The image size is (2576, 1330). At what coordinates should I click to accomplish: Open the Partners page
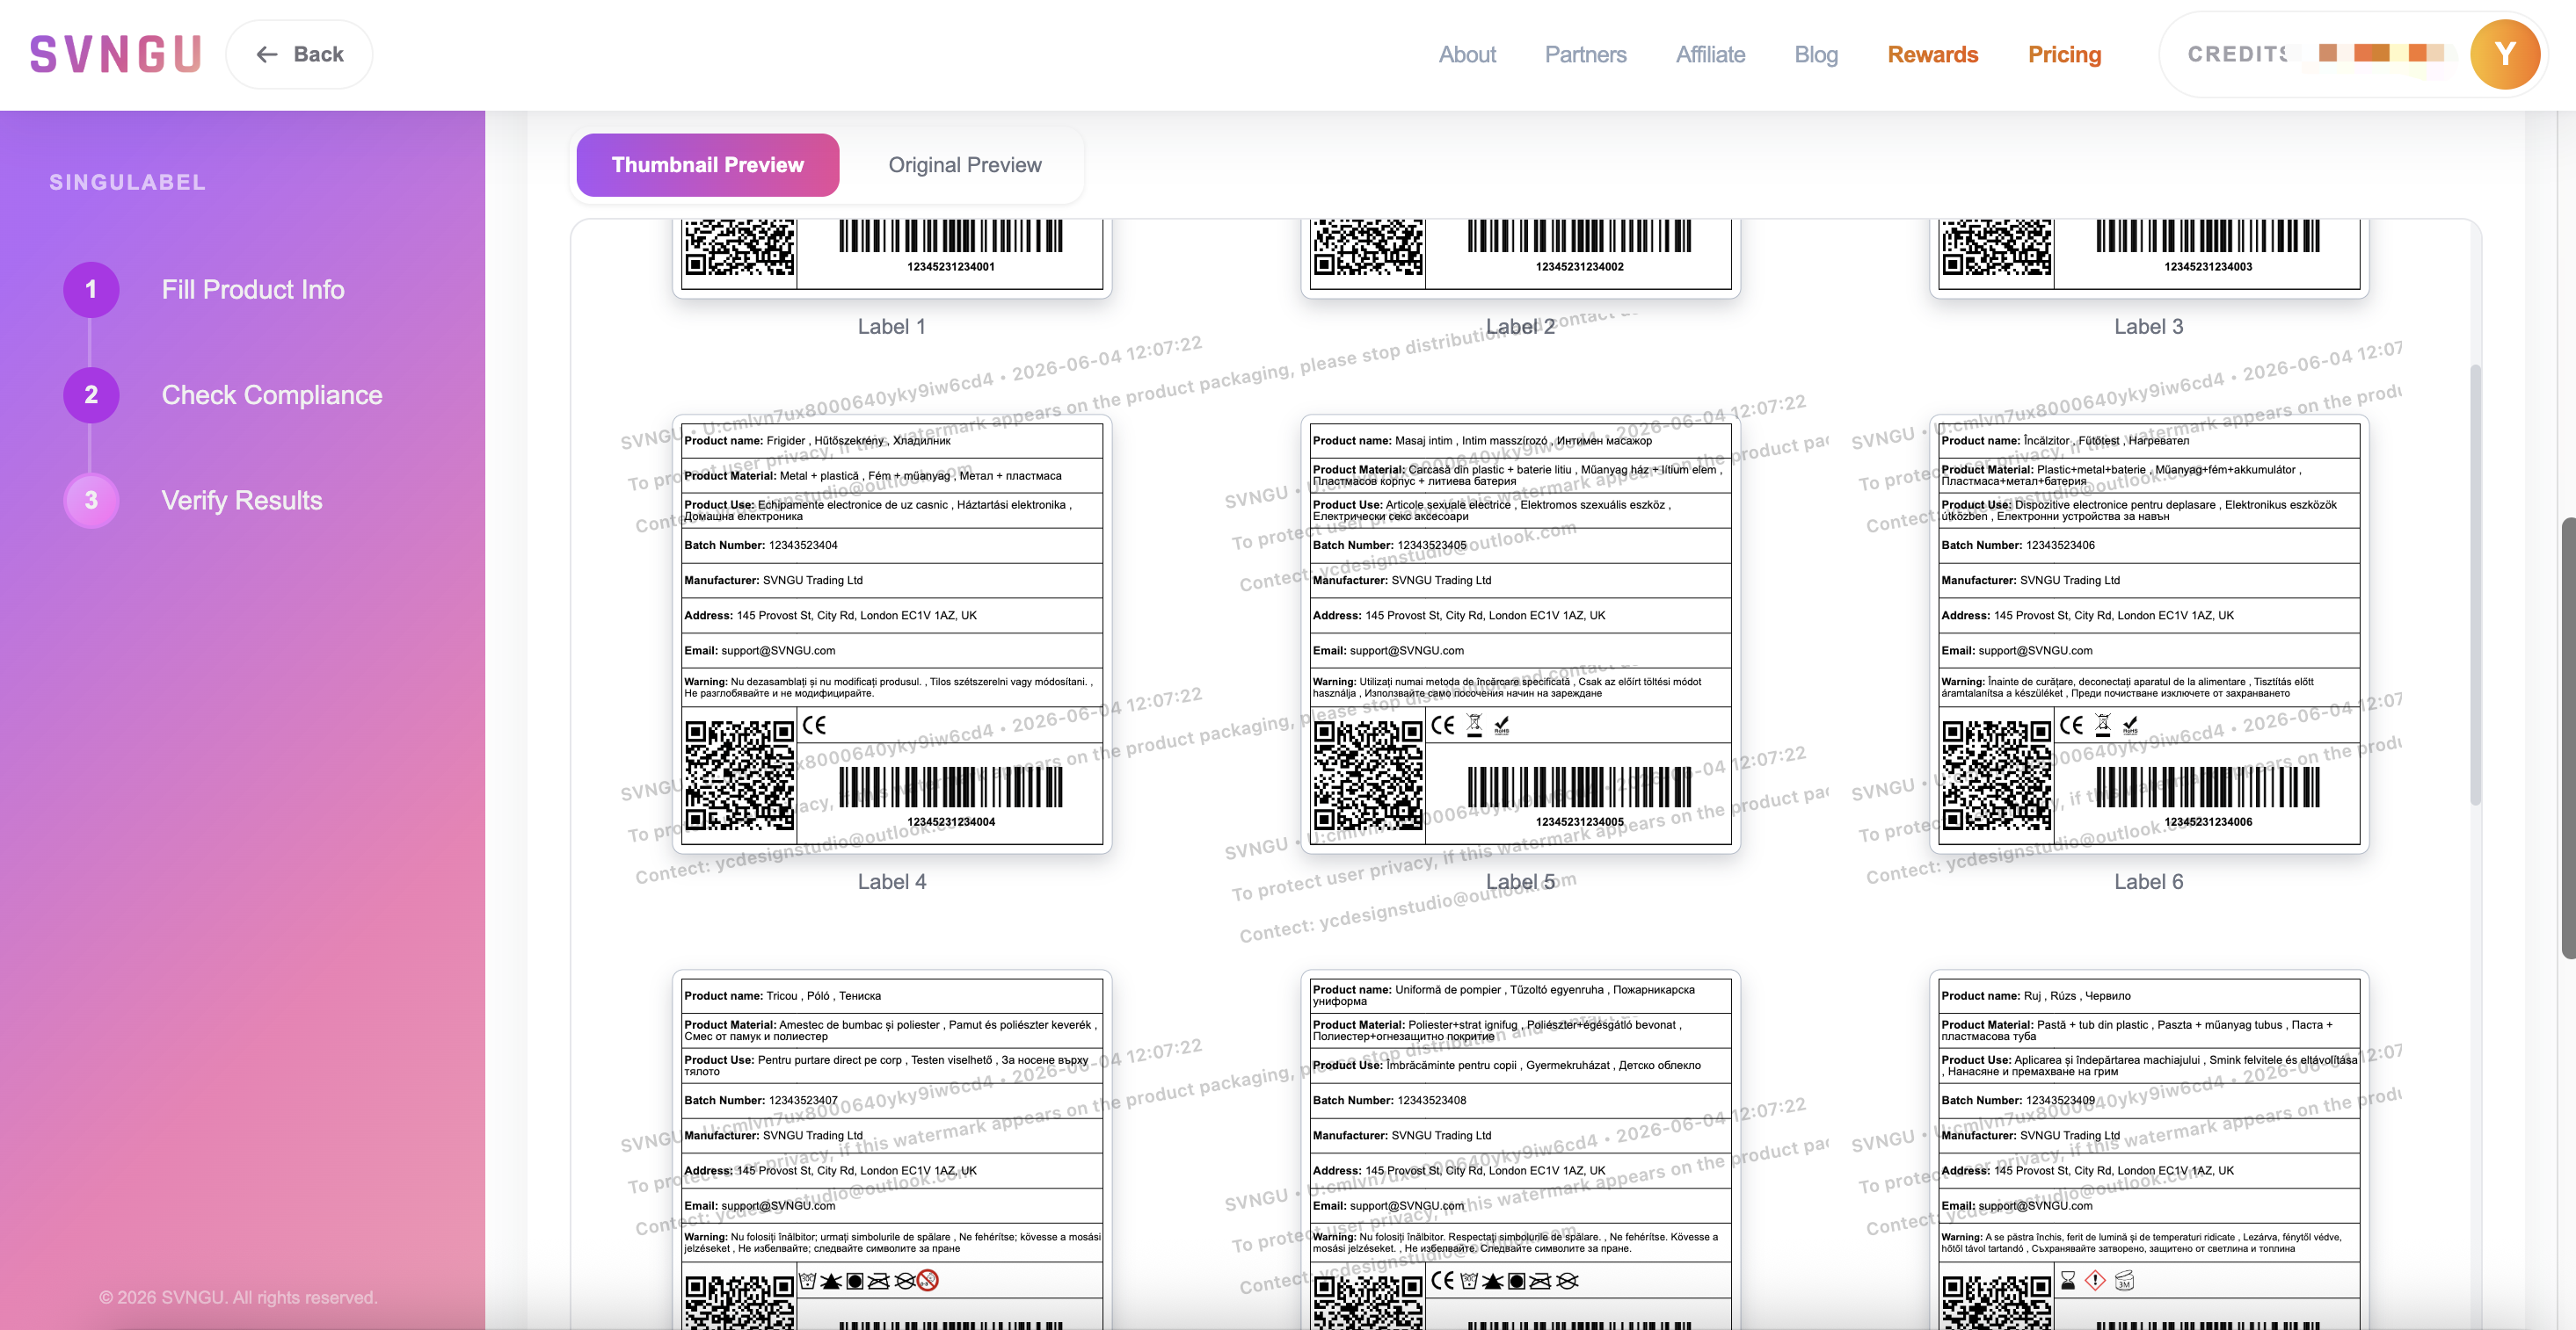click(x=1585, y=54)
